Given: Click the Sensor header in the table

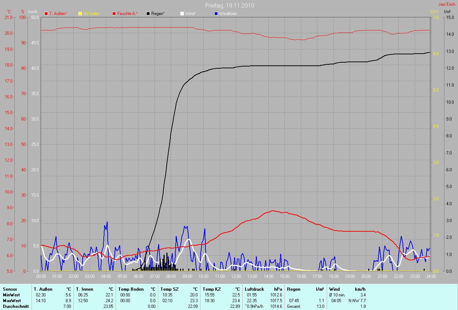Looking at the screenshot, I should [x=10, y=289].
